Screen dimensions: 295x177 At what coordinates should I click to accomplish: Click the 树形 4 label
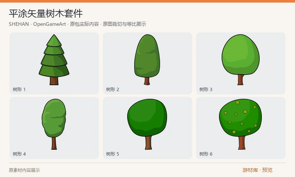pos(19,154)
